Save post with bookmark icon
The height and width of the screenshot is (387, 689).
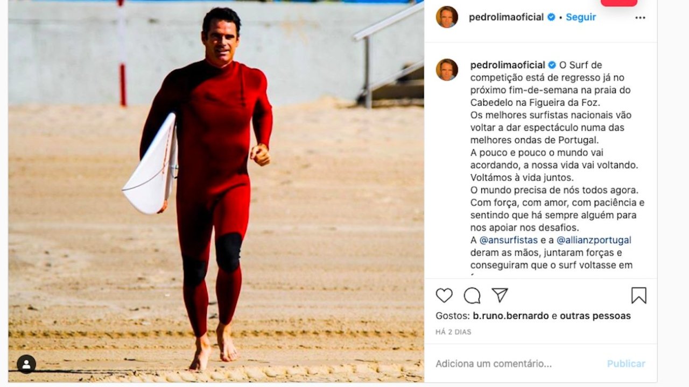[x=638, y=295]
